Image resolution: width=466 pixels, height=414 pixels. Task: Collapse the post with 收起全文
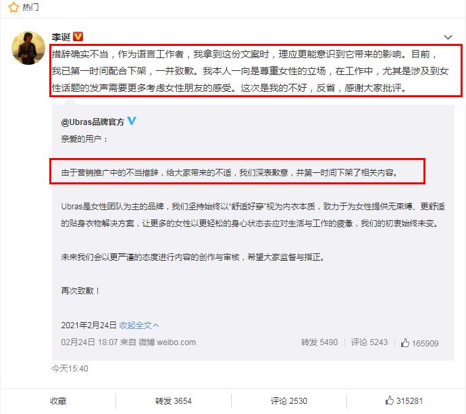(135, 325)
